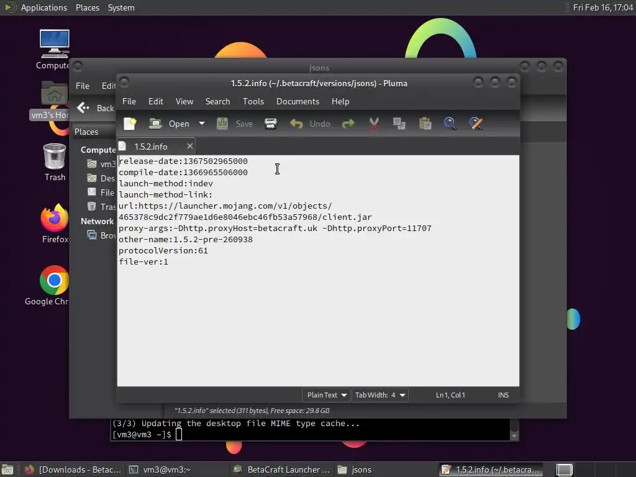The image size is (636, 477).
Task: Open the Search menu
Action: coord(217,101)
